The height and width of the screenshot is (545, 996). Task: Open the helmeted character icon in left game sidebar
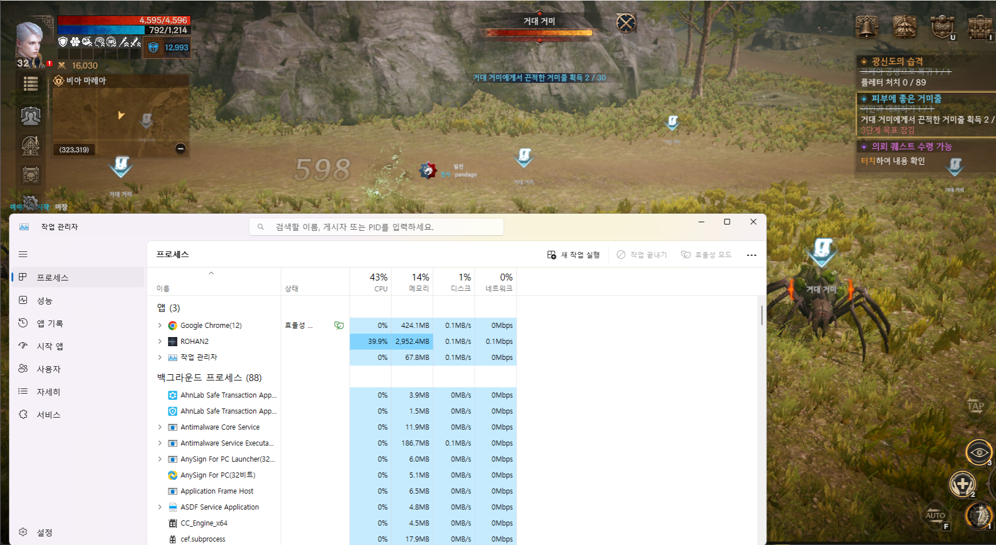tap(31, 116)
